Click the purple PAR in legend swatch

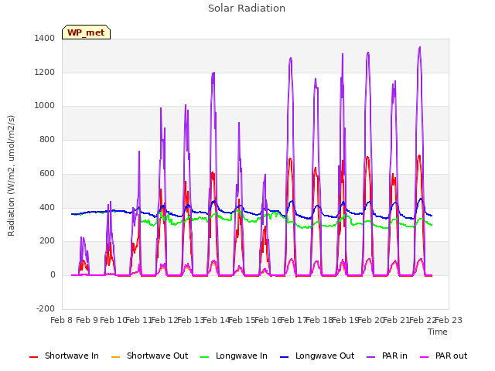click(x=371, y=357)
